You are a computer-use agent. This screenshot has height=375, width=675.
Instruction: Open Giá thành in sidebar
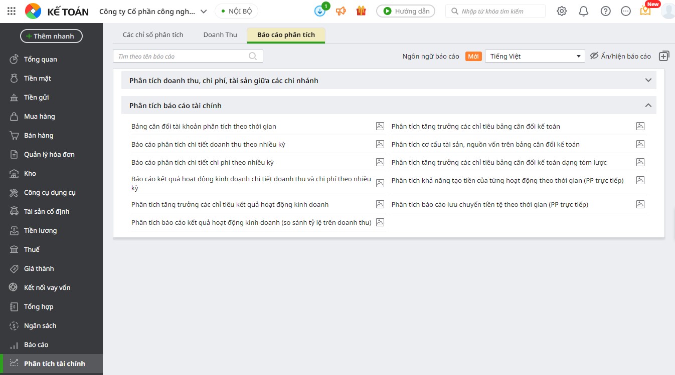coord(51,269)
